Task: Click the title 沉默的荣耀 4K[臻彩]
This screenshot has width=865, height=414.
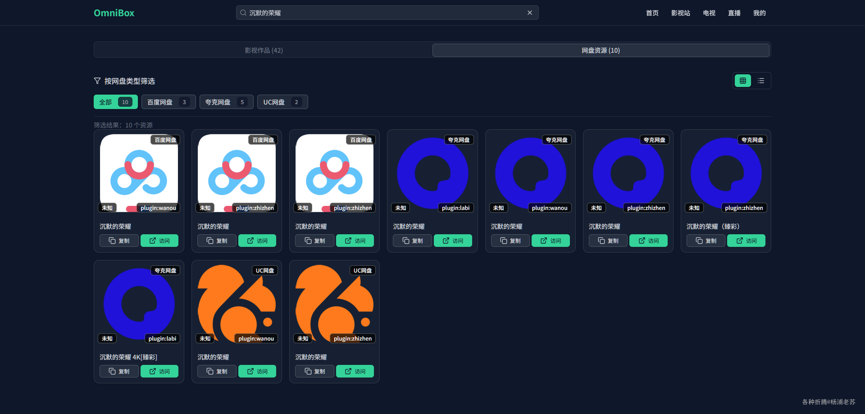Action: coord(128,357)
